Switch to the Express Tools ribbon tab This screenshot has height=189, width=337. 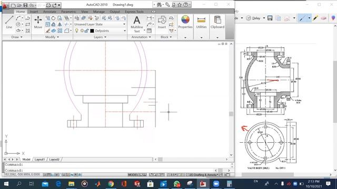tap(134, 12)
